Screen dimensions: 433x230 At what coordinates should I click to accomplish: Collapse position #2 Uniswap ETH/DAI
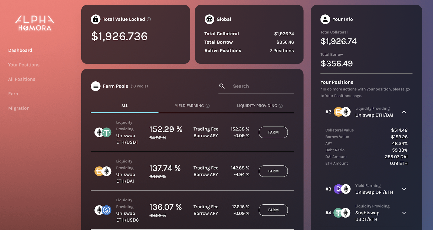coord(404,112)
